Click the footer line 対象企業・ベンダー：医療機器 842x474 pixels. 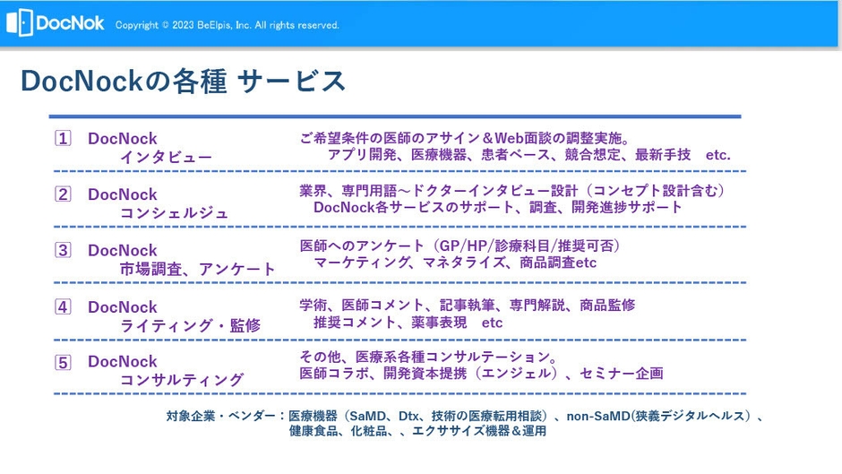coord(465,416)
